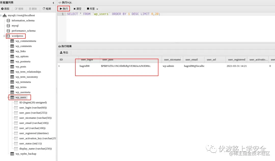Click the table icon beside wp_posts
The image size is (275, 161).
tap(12, 67)
